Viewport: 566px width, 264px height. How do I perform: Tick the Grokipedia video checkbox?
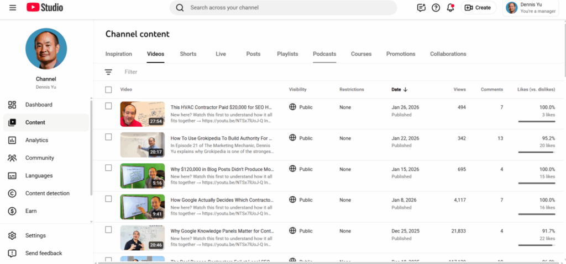[x=108, y=137]
